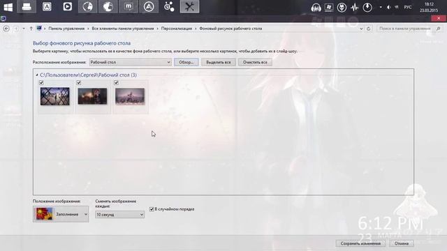Select the second dark orange wallpaper thumbnail

[x=92, y=96]
